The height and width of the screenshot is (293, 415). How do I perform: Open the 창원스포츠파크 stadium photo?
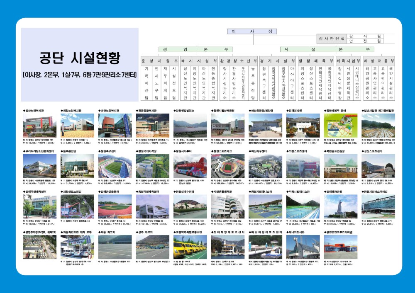pos(228,166)
